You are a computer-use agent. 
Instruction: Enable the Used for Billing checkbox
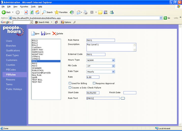tap(70, 83)
